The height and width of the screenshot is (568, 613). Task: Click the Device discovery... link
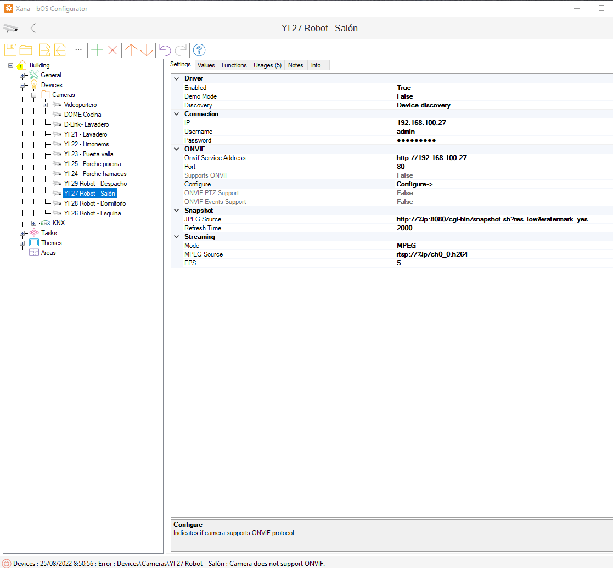[x=427, y=105]
